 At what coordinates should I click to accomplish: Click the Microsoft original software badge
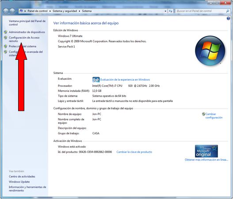tap(206, 151)
